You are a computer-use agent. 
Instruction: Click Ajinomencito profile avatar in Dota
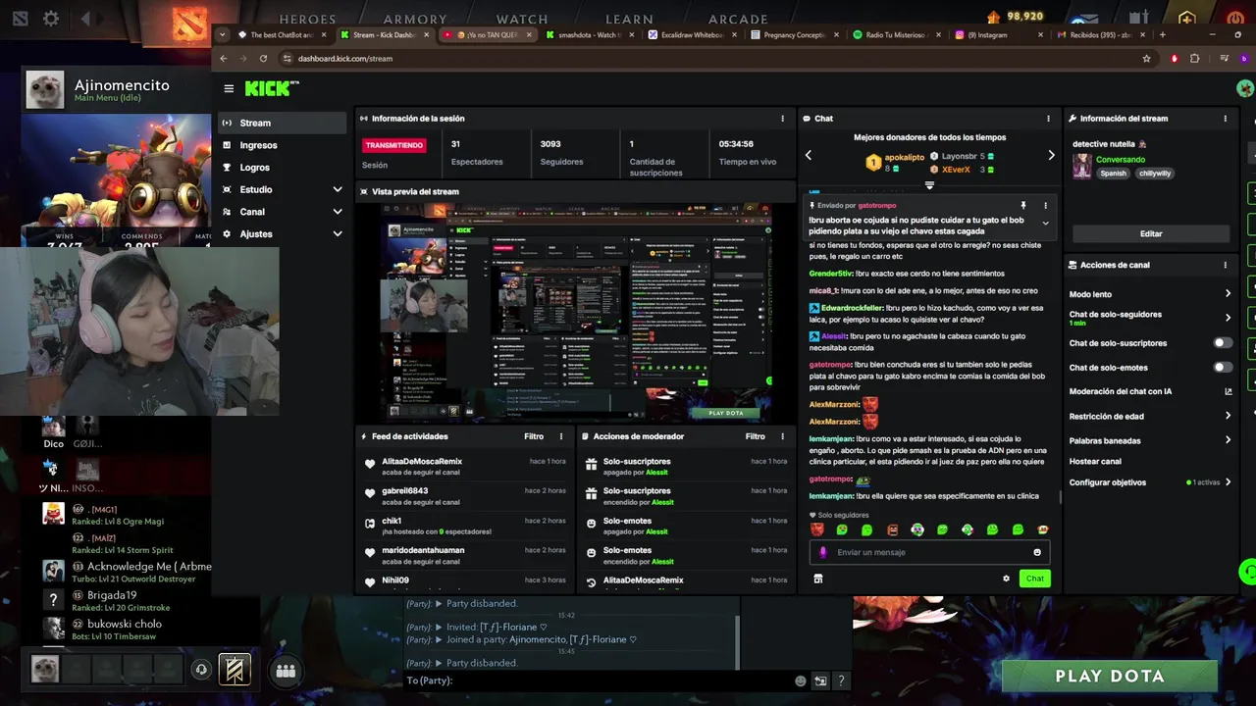45,89
